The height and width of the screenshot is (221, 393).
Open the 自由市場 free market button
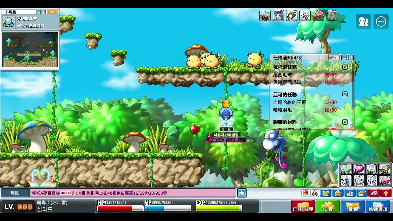[303, 206]
